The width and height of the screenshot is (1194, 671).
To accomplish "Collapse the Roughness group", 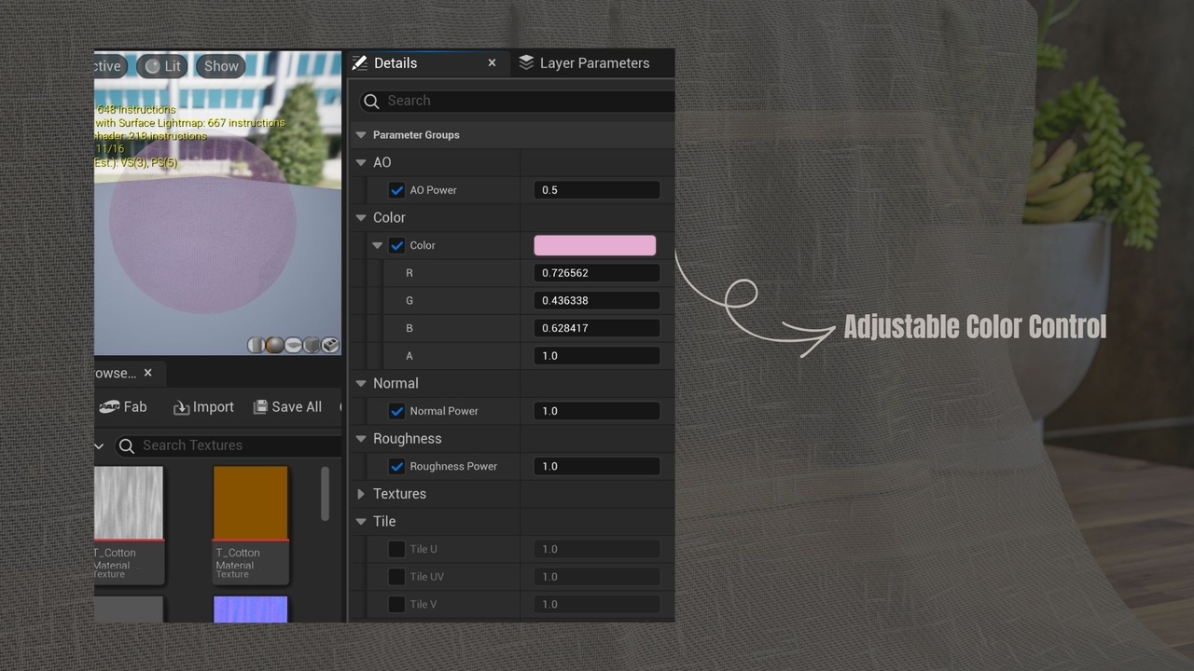I will (361, 439).
